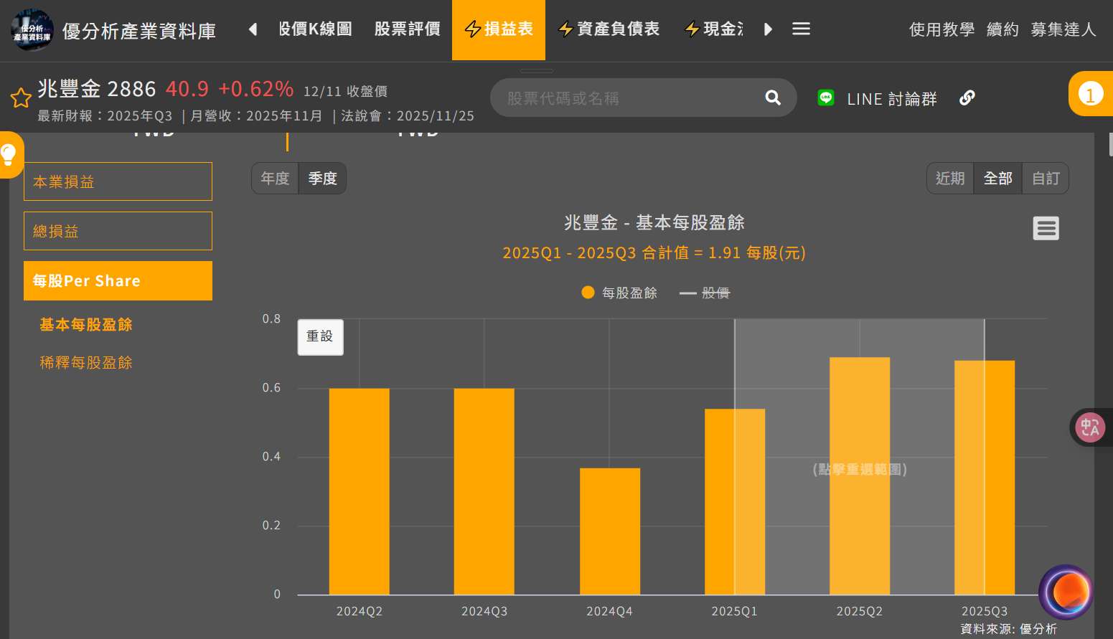The width and height of the screenshot is (1113, 639).
Task: Select the 近期 time range
Action: (x=949, y=179)
